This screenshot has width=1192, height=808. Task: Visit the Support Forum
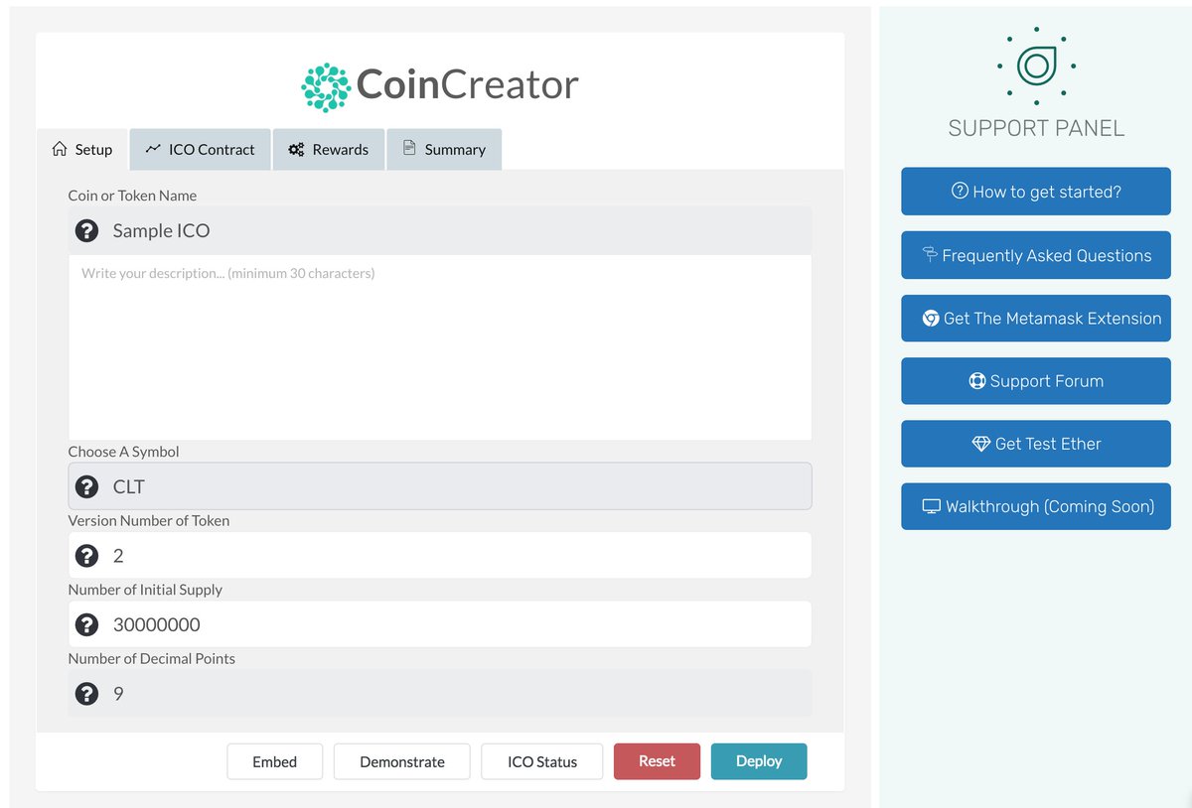pyautogui.click(x=1036, y=381)
